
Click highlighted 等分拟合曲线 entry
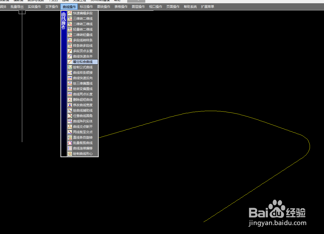point(83,62)
